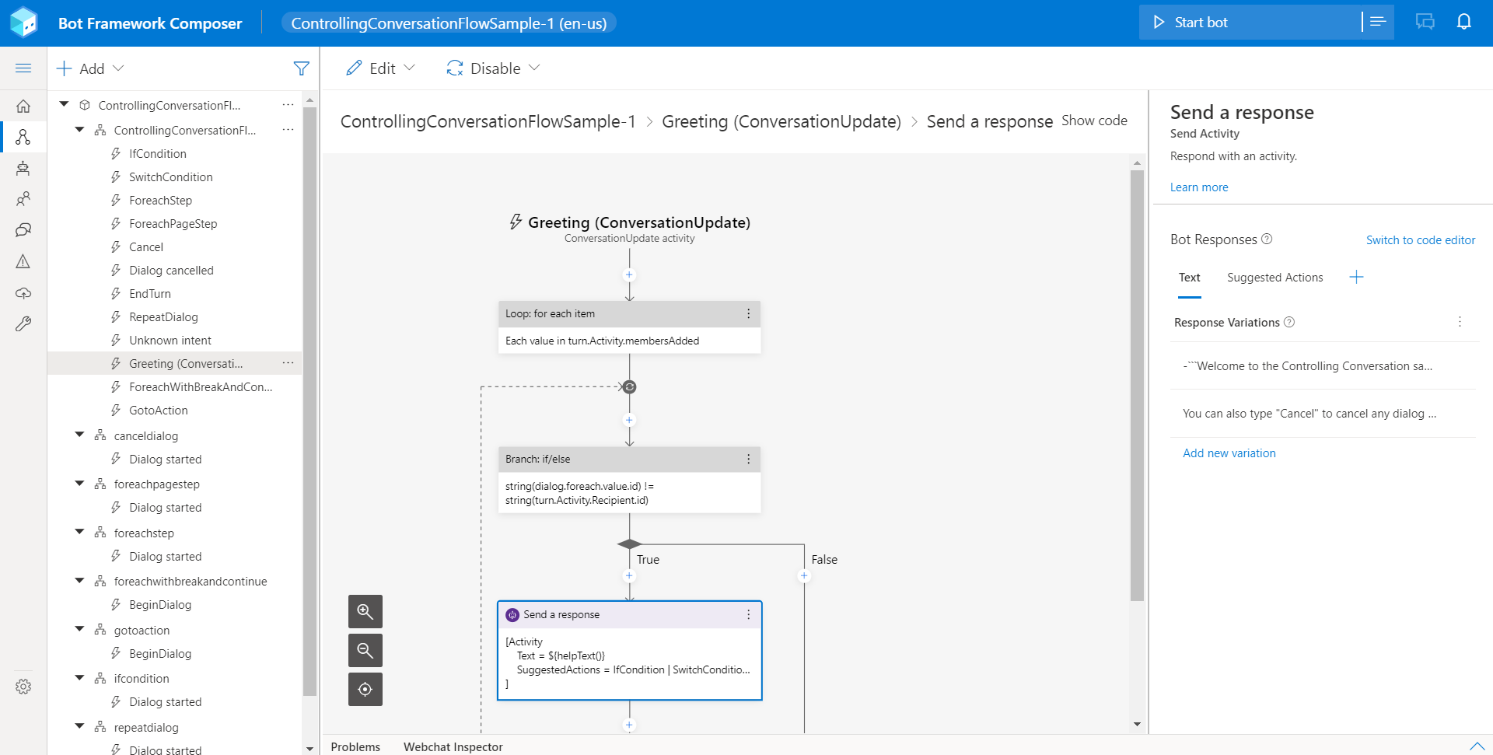Edit the Welcome response variation text

[x=1323, y=366]
